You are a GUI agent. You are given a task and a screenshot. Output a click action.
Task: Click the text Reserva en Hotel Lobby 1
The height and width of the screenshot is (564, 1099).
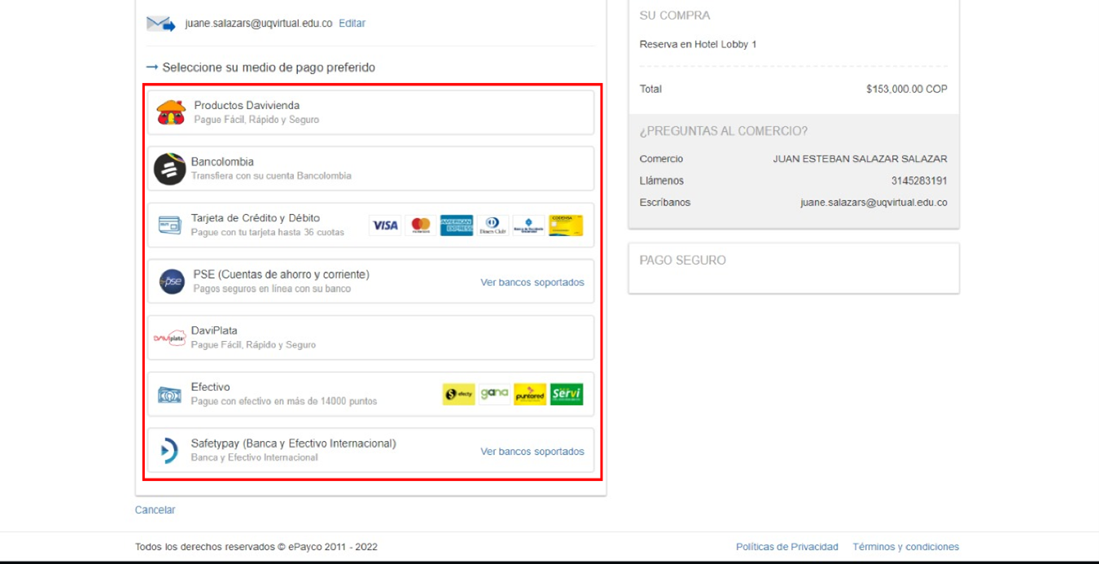[x=698, y=45]
